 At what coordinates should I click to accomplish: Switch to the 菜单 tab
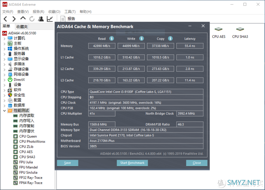point(6,26)
